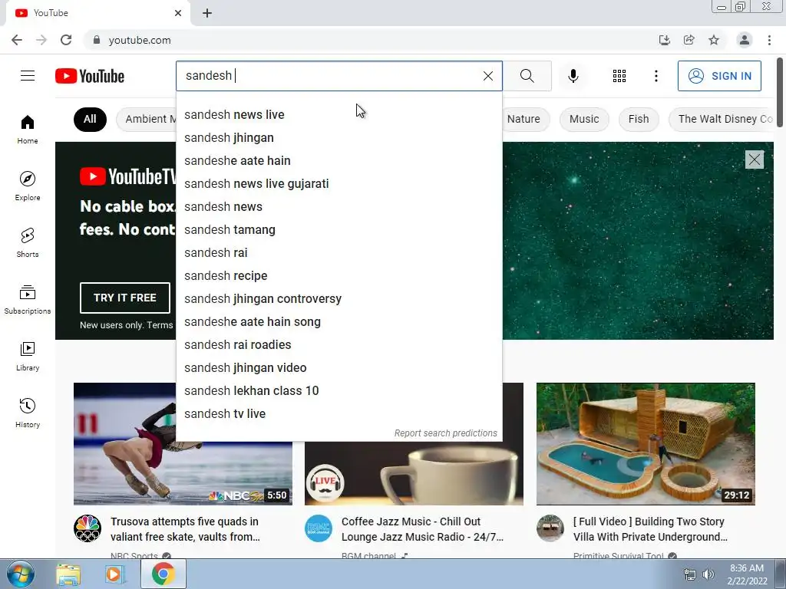
Task: Close the YouTube tab
Action: pos(178,13)
